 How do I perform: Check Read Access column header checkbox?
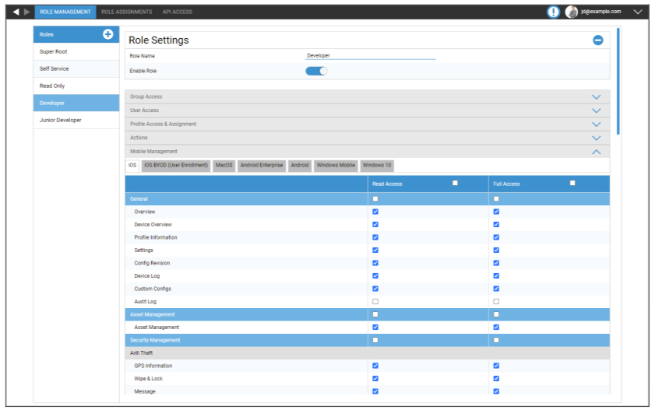coord(455,183)
